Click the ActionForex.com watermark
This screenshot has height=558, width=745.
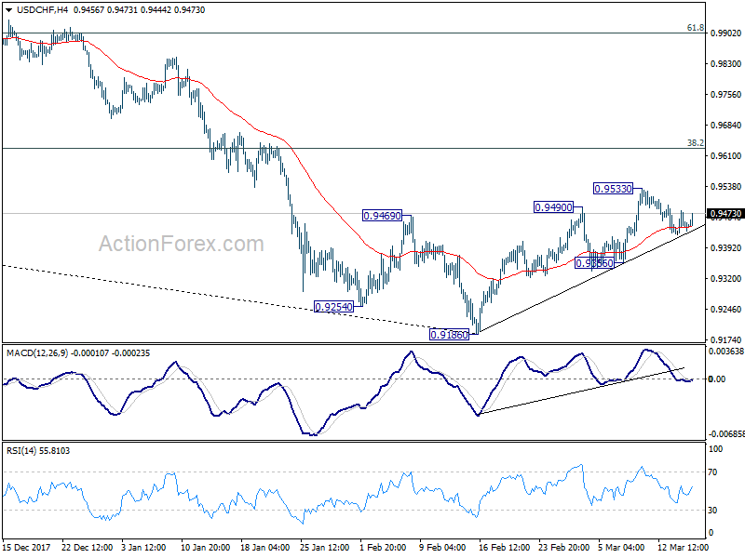tap(181, 244)
